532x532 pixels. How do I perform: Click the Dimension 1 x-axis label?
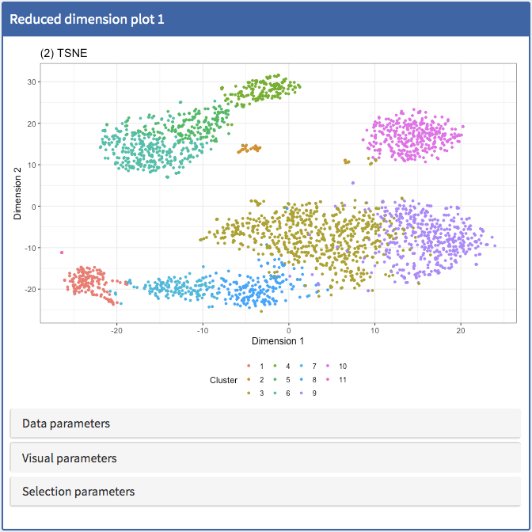[278, 341]
